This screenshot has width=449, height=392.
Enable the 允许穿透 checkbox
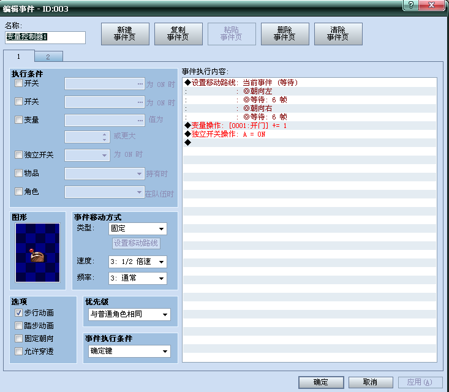tap(19, 351)
